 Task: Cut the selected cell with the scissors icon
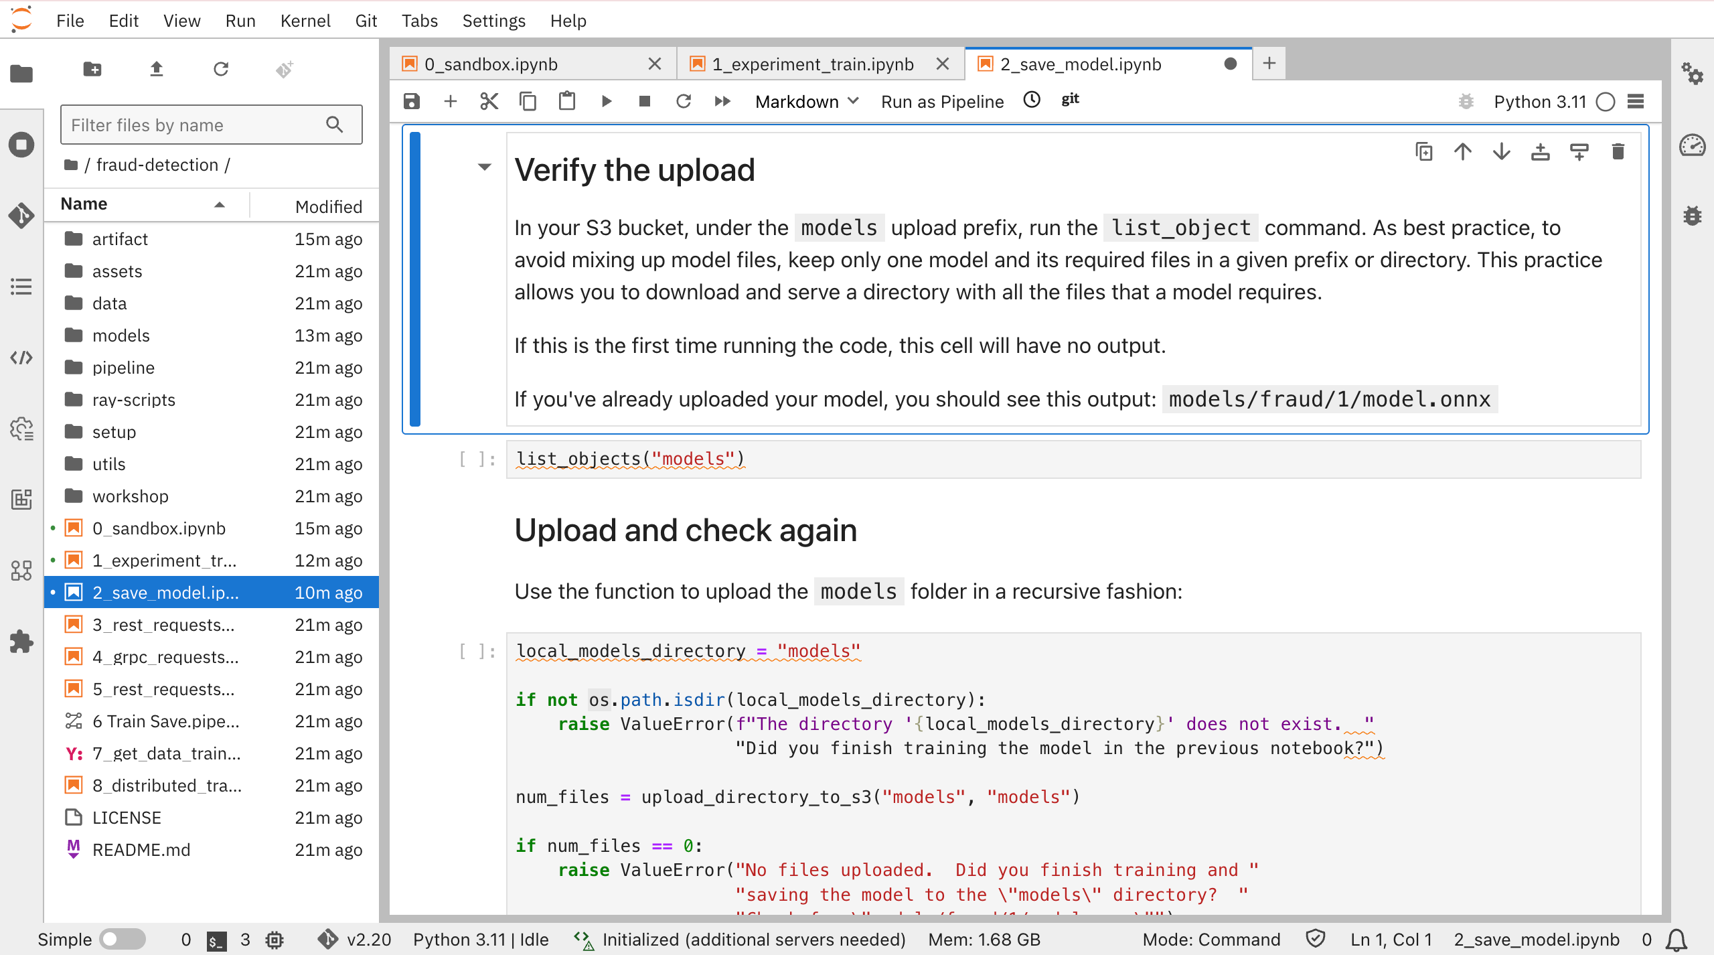pos(489,101)
